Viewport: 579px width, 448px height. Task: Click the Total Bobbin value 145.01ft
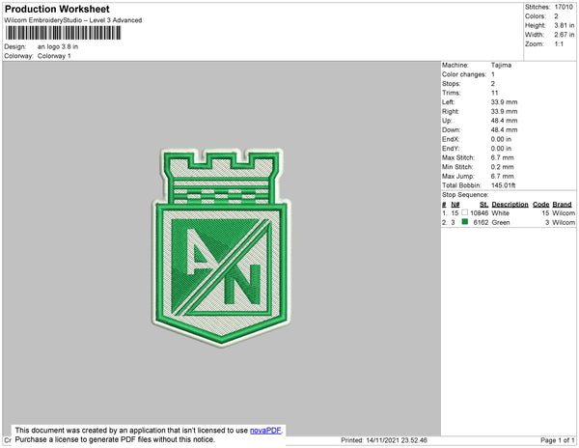[504, 185]
